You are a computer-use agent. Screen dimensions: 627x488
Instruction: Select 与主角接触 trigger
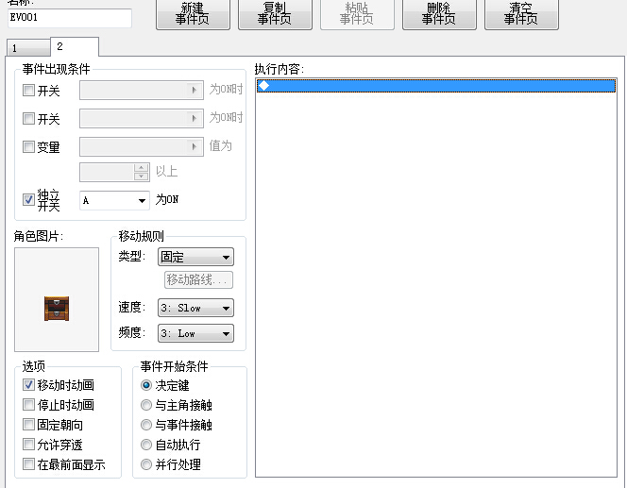(x=146, y=405)
